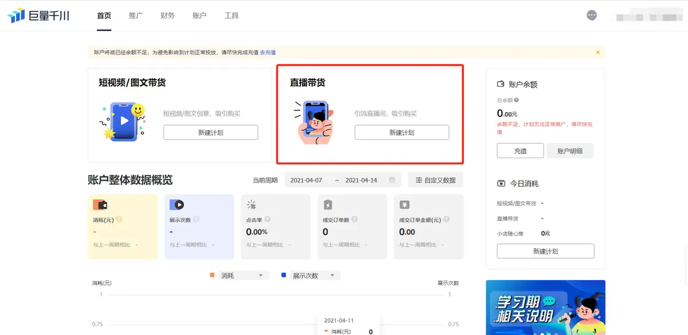Go to the 首页 tab
The image size is (688, 335).
[x=104, y=15]
